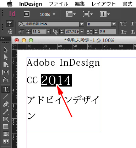Toggle Small Caps Tт button

click(x=124, y=32)
